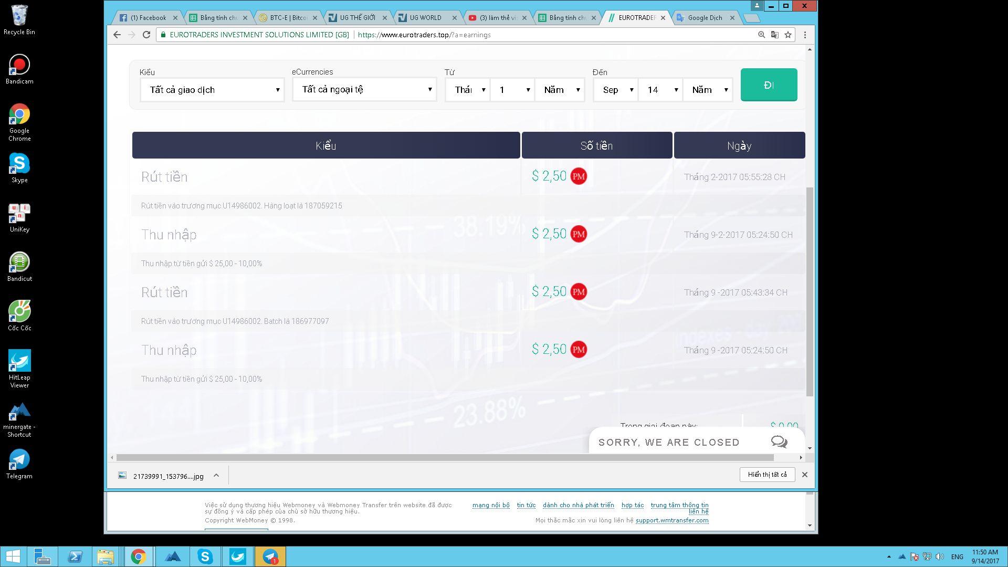Click the 'Hiển thị tất cả' downloads button
This screenshot has height=567, width=1008.
coord(767,475)
